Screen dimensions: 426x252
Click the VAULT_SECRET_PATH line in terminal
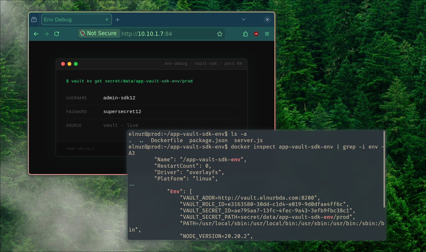click(x=268, y=217)
